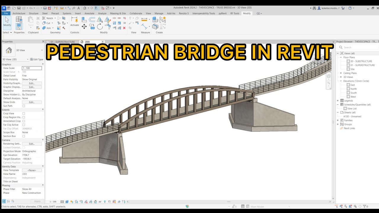The image size is (379, 213).
Task: Click Visual Style icon in view control bar
Action: tap(67, 202)
